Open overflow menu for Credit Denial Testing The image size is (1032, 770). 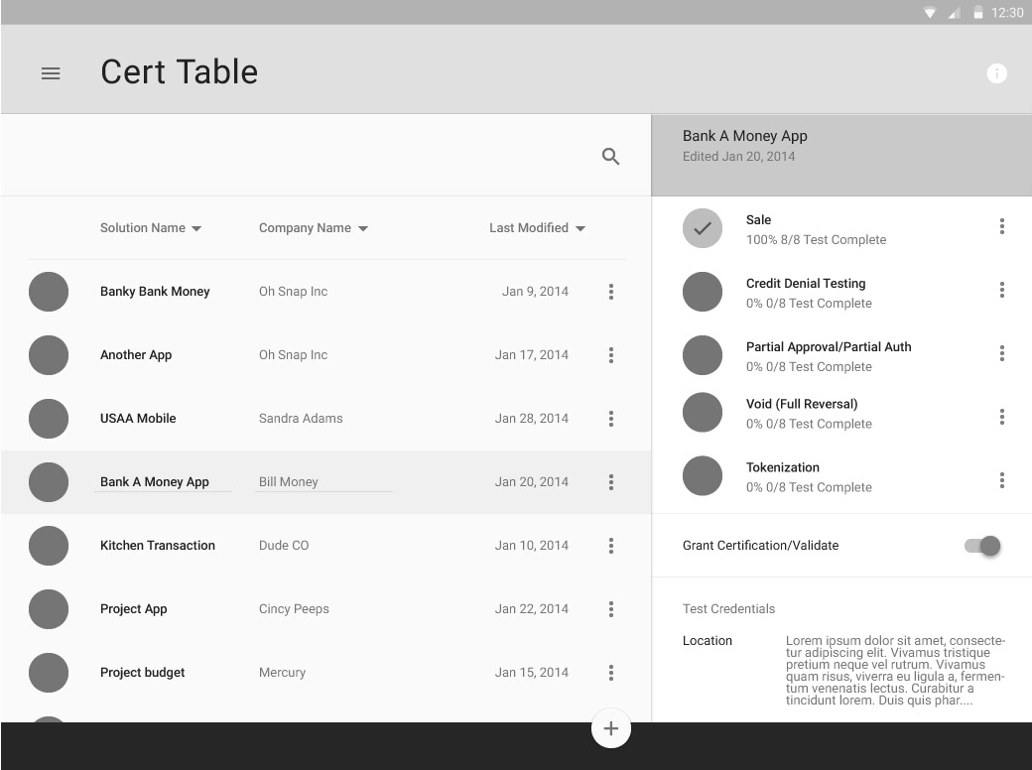tap(1001, 290)
